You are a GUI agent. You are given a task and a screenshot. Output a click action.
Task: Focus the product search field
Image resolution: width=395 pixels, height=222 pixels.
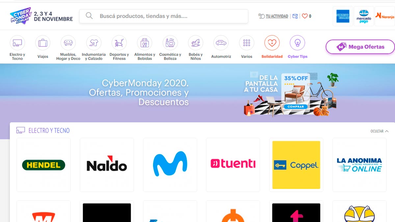pyautogui.click(x=164, y=16)
